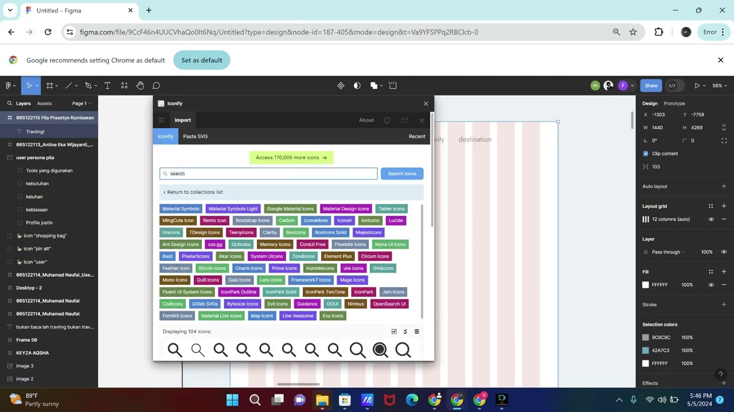Viewport: 734px width, 412px height.
Task: Select the Line shape tool
Action: 69,85
